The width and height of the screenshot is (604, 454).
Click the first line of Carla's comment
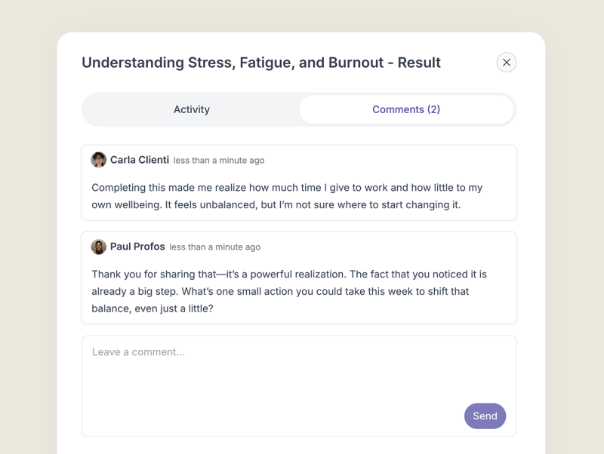pyautogui.click(x=287, y=188)
